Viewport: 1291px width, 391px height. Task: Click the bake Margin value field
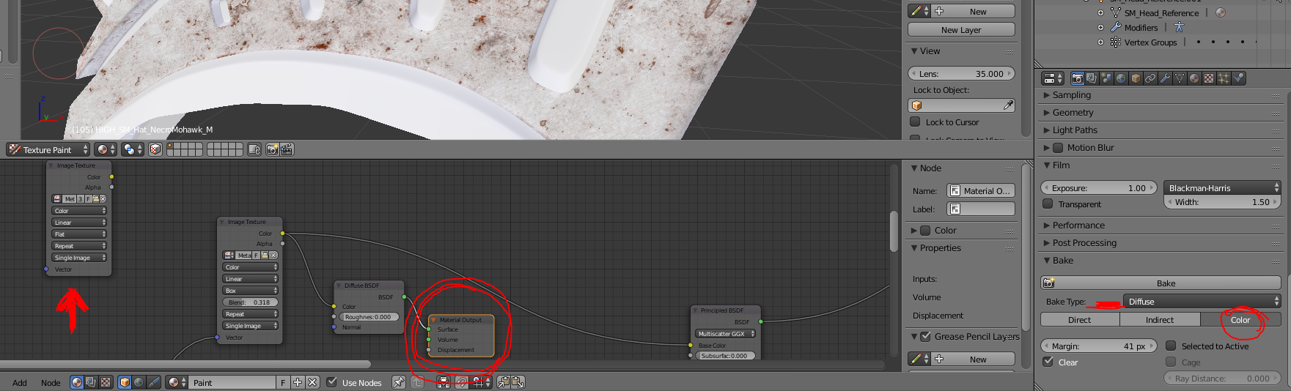[x=1098, y=346]
